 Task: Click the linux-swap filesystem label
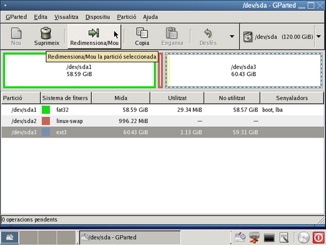click(70, 121)
